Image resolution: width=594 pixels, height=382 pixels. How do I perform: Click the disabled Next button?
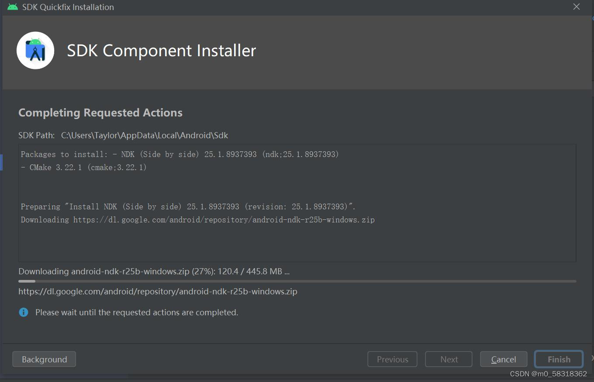click(x=449, y=359)
